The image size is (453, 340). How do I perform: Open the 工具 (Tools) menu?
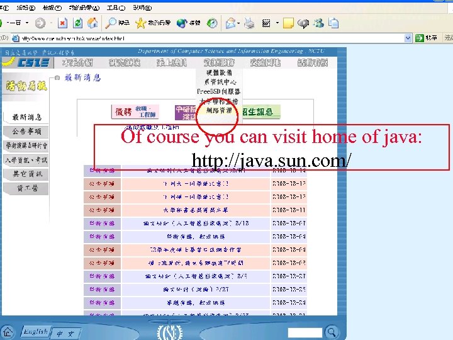(x=116, y=8)
